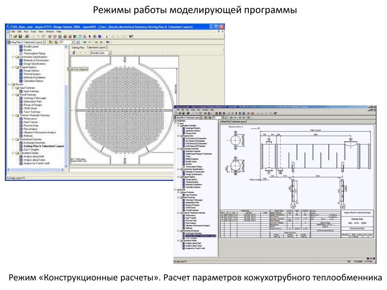The width and height of the screenshot is (387, 290).
Task: Select Exchanger Geometry in HTFS tree
Action: coord(34,143)
